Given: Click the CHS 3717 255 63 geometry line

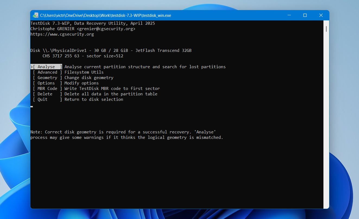Looking at the screenshot, I should [x=83, y=56].
